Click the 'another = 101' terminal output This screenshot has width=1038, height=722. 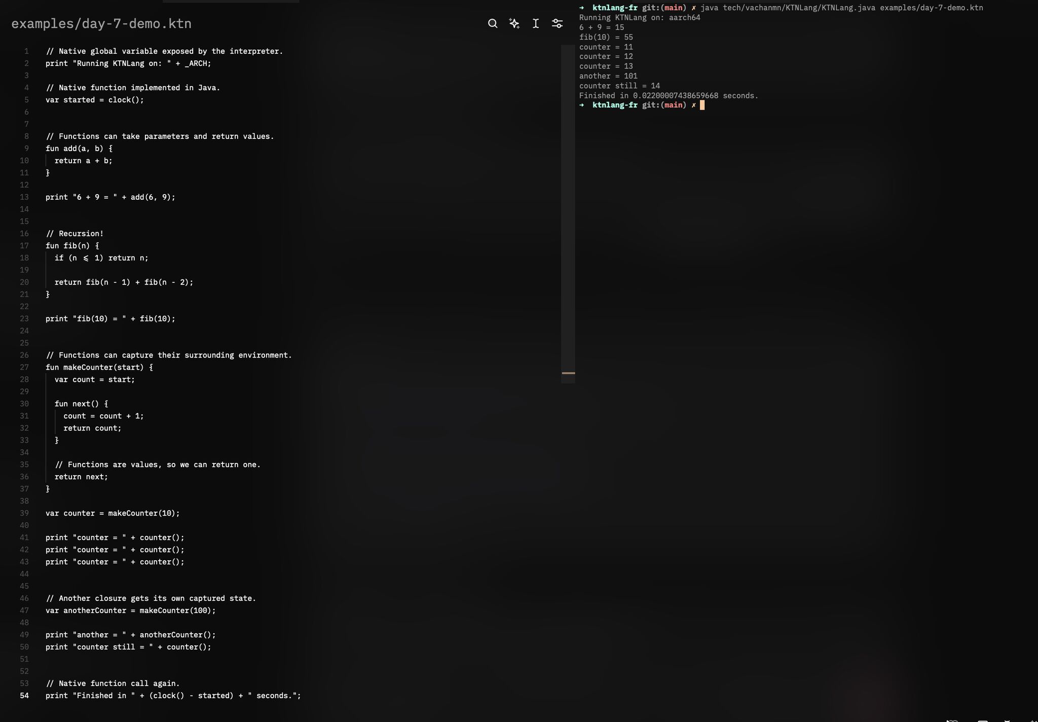(x=608, y=76)
